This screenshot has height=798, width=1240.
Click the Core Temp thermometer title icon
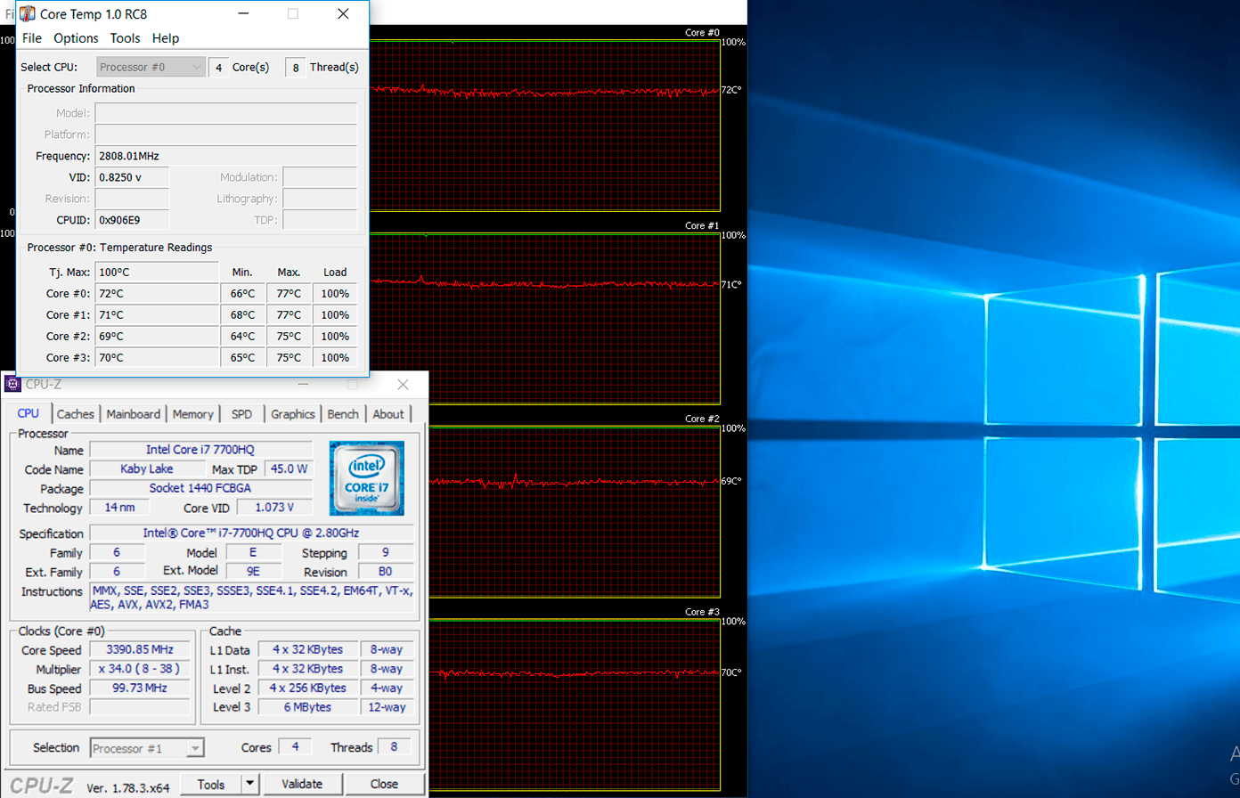click(x=29, y=13)
